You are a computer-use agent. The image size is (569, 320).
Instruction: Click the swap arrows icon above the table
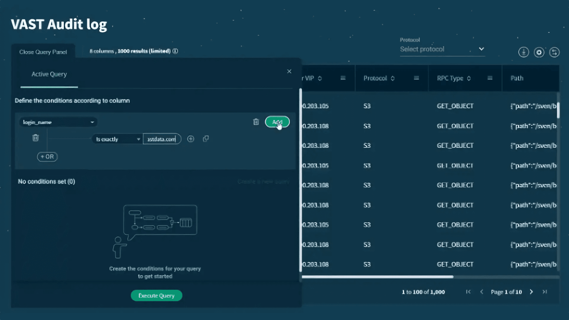coord(554,52)
